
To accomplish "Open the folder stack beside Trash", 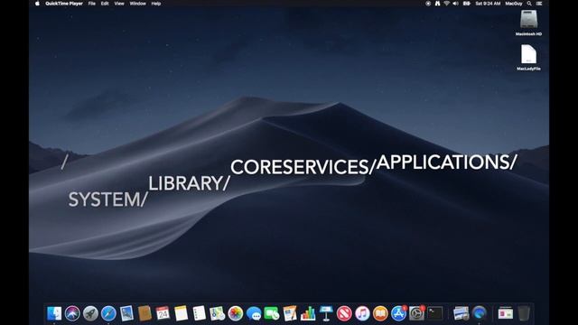I will (506, 313).
